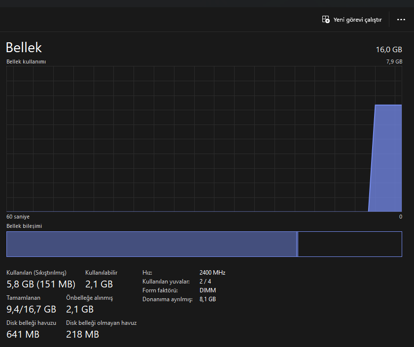Click the '60 saniye' time axis label
This screenshot has height=347, width=414.
tap(18, 217)
